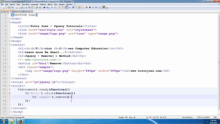Collapse the center fold on line 9
The height and width of the screenshot is (124, 220).
[x=10, y=45]
